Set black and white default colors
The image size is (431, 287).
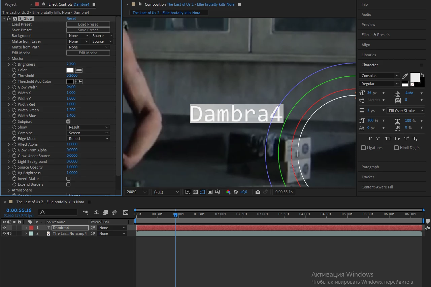[405, 83]
